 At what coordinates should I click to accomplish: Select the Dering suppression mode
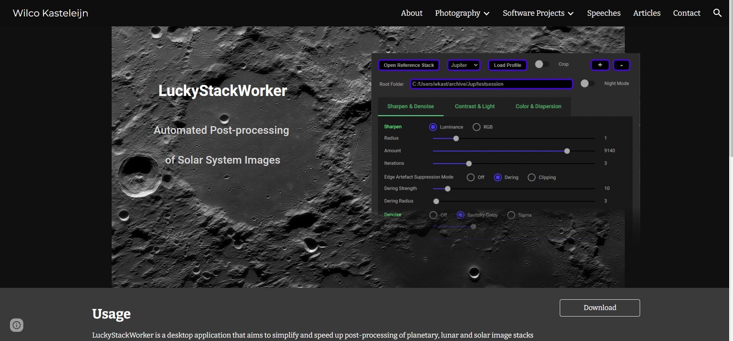pos(497,177)
